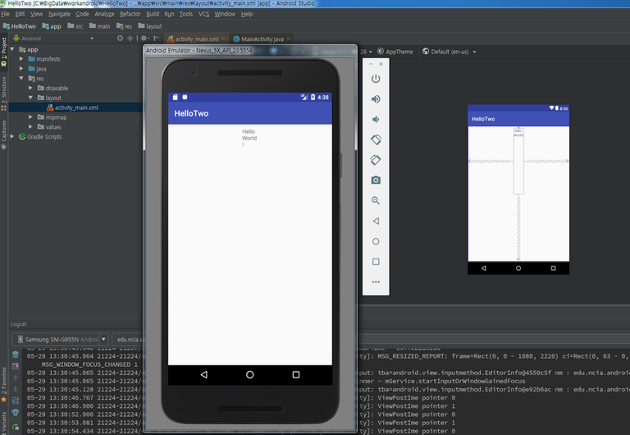
Task: Close the MainActivity.java tab
Action: pos(289,39)
